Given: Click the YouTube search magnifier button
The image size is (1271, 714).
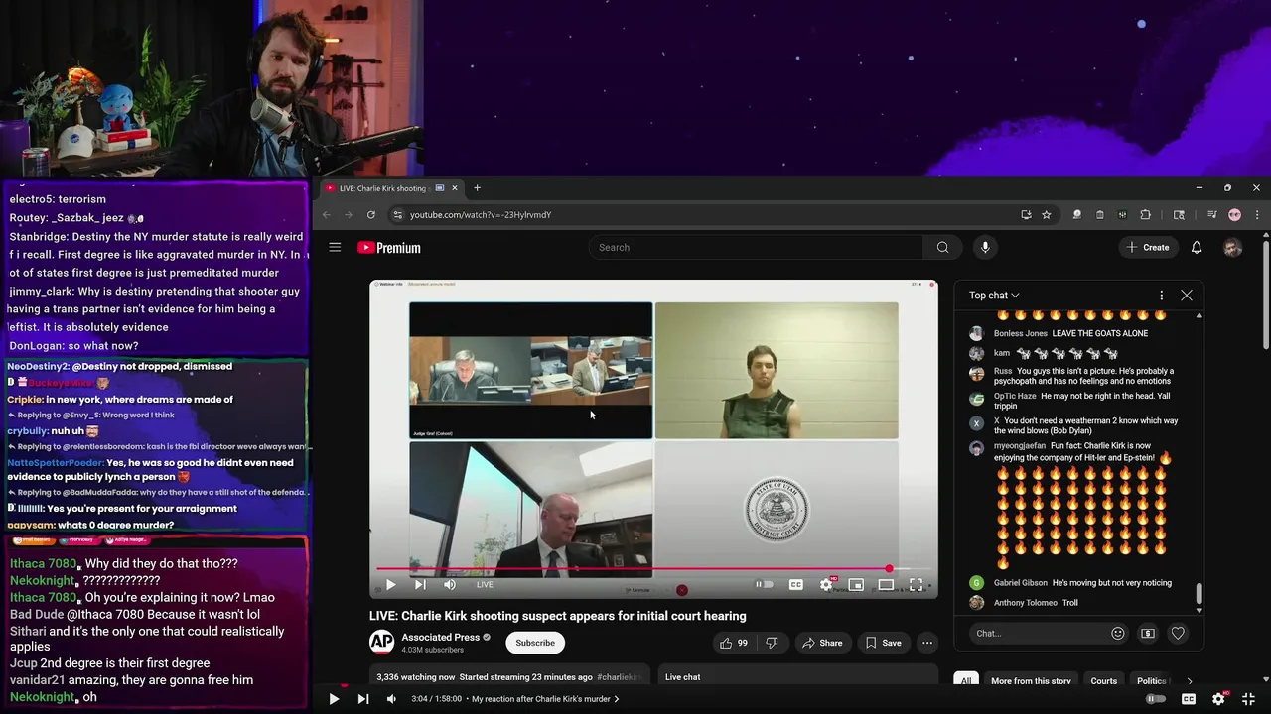Looking at the screenshot, I should pyautogui.click(x=942, y=247).
